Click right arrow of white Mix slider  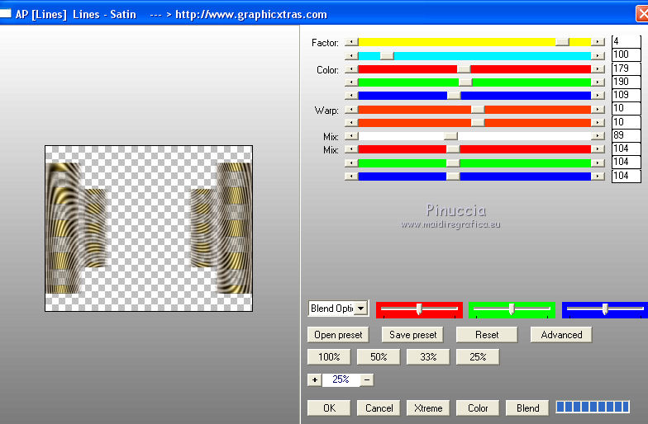click(x=598, y=135)
